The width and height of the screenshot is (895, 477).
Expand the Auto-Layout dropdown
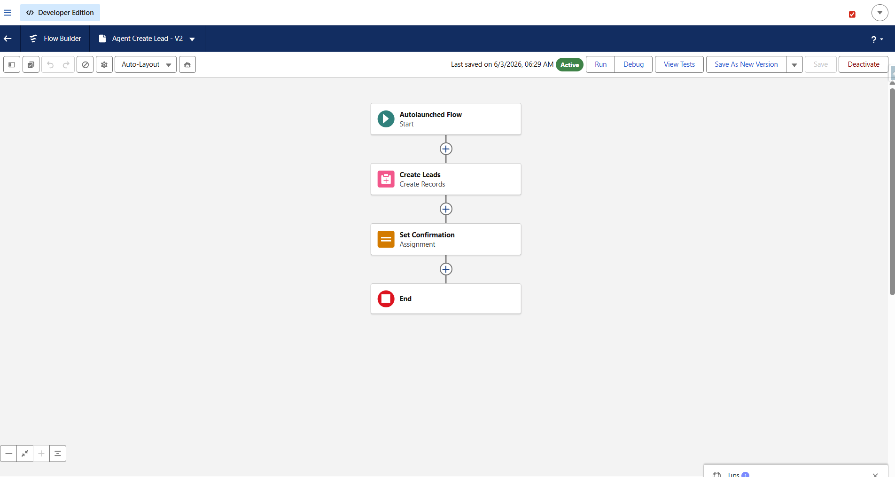146,64
